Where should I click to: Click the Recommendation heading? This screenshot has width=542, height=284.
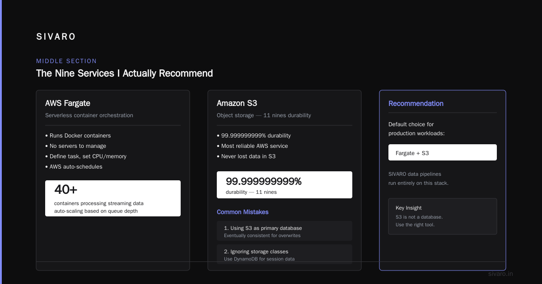416,104
